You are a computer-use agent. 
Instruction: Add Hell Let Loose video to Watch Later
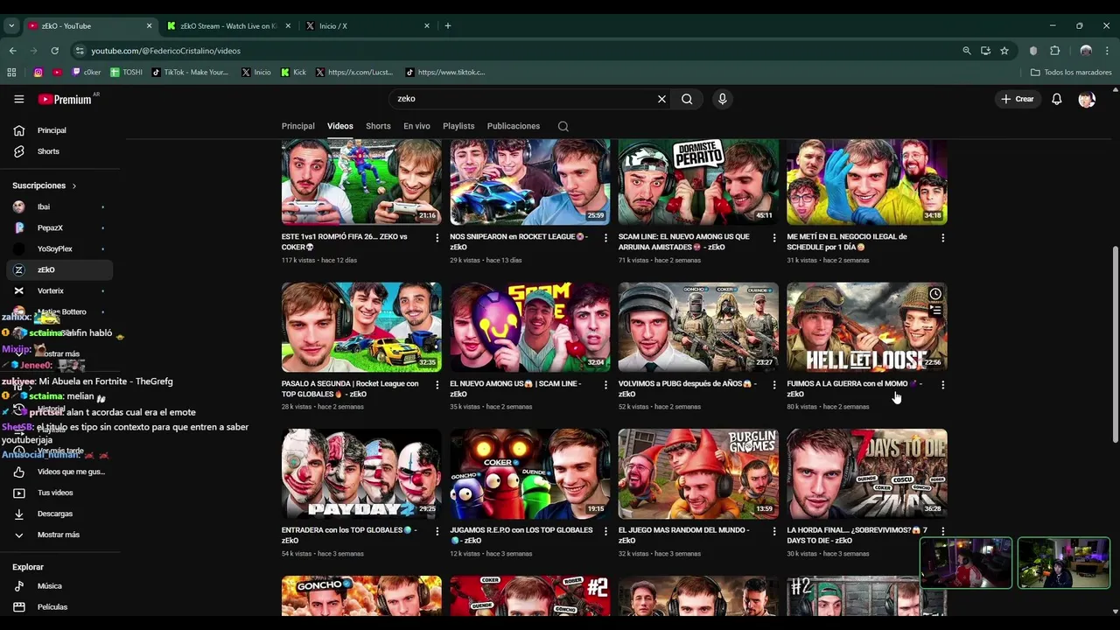pos(935,294)
